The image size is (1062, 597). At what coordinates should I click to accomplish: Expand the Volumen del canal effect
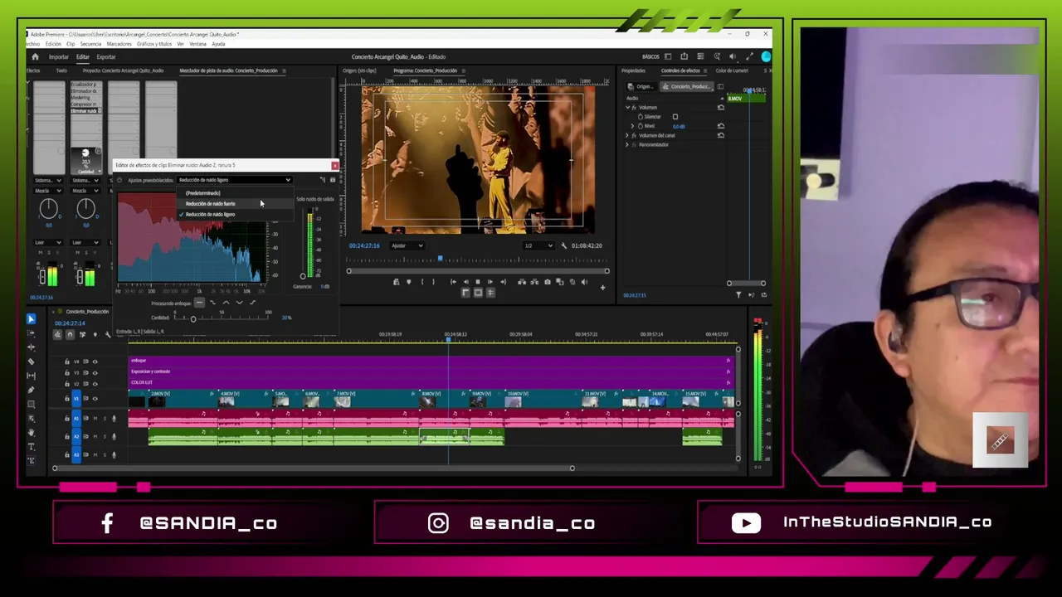(627, 135)
